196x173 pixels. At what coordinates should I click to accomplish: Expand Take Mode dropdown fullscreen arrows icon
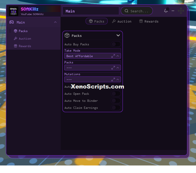coord(113,56)
